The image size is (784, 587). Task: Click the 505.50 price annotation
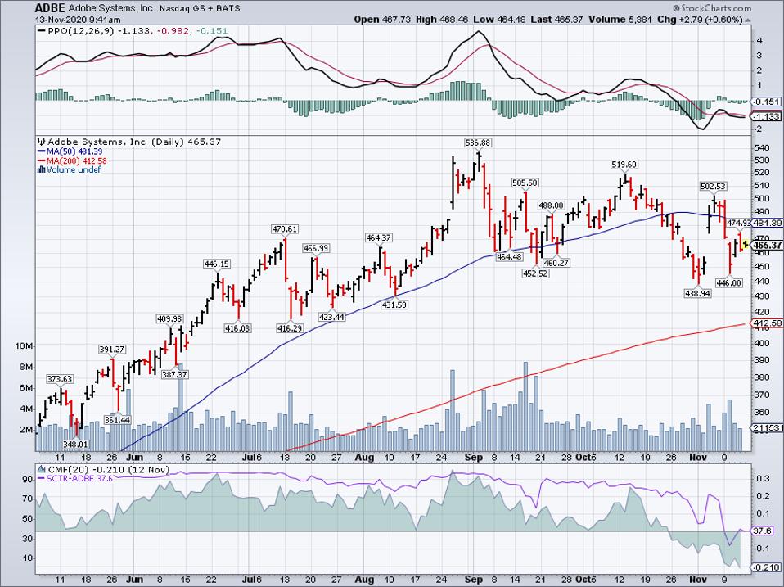(525, 183)
